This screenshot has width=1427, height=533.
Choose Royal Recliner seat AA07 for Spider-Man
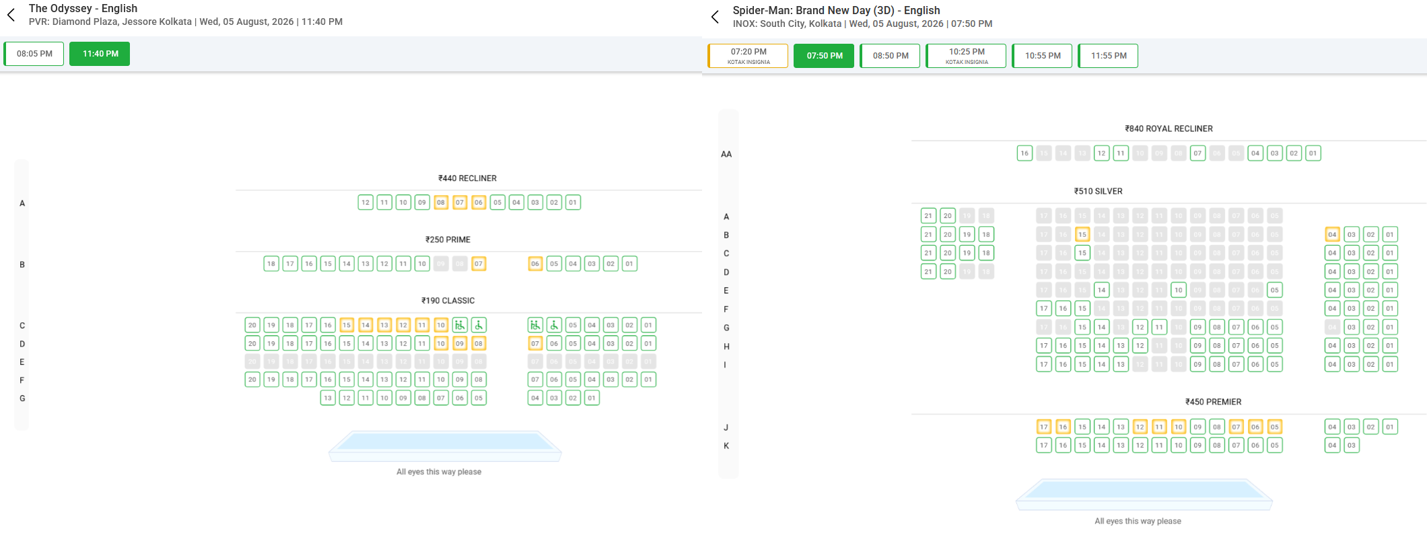coord(1197,153)
